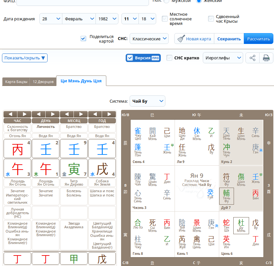Click the share icon button

click(252, 58)
